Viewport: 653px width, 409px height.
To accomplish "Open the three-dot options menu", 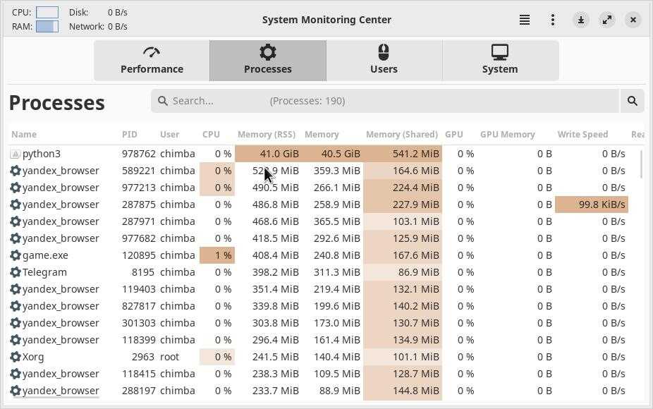I will click(553, 20).
